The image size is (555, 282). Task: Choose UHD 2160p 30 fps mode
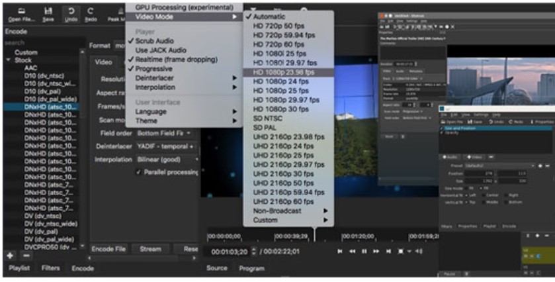(x=288, y=174)
